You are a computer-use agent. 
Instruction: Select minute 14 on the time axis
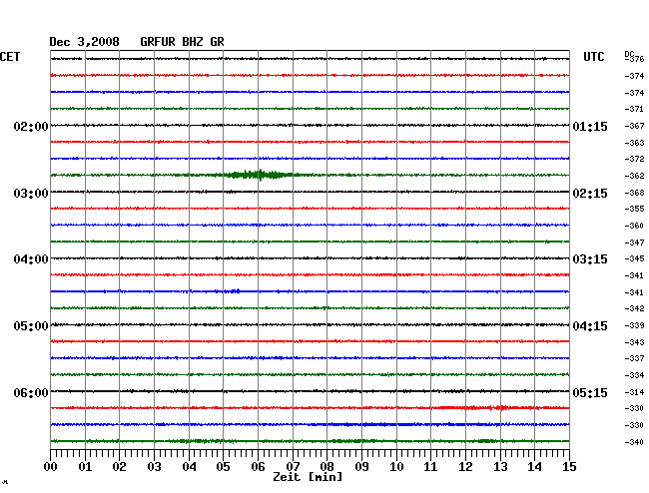click(534, 467)
